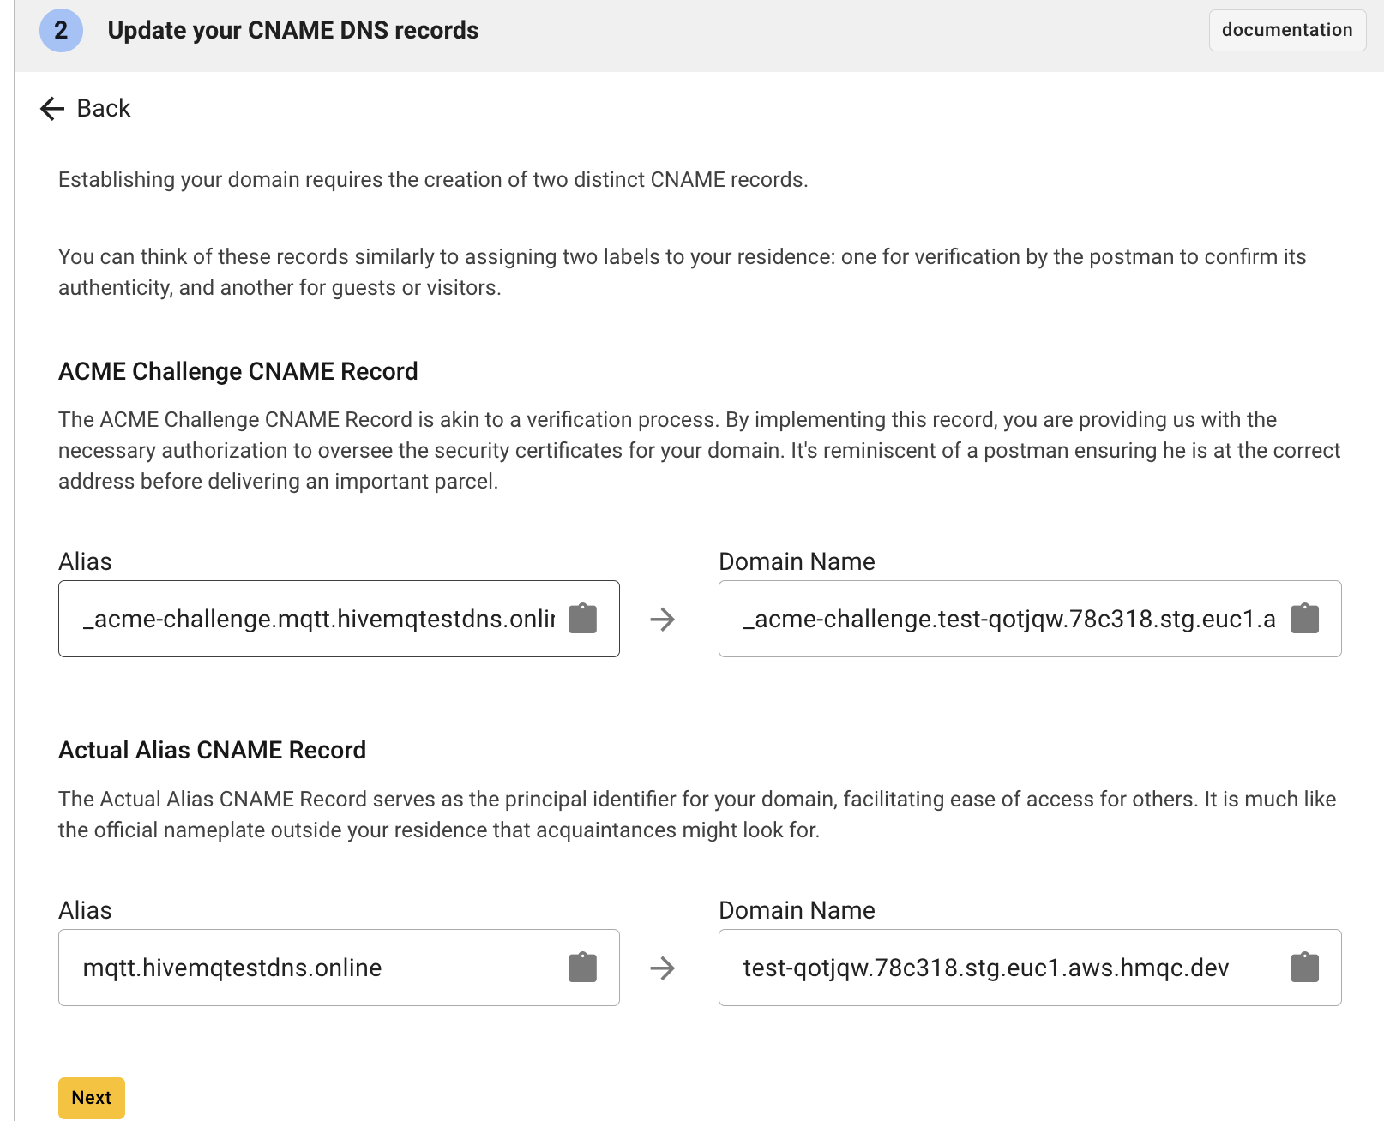Image resolution: width=1384 pixels, height=1121 pixels.
Task: Click 'Establishing your domain requires' sentence
Action: pos(433,180)
